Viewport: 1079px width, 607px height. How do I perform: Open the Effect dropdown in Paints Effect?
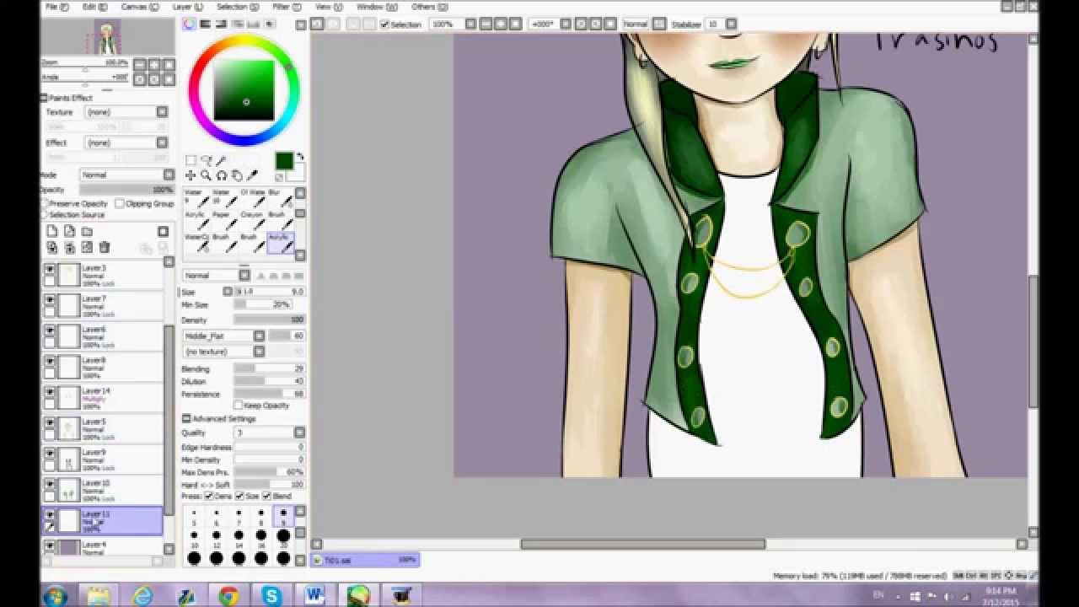tap(162, 142)
